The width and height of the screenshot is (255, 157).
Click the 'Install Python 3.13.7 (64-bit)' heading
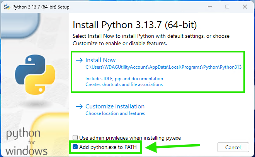135,25
